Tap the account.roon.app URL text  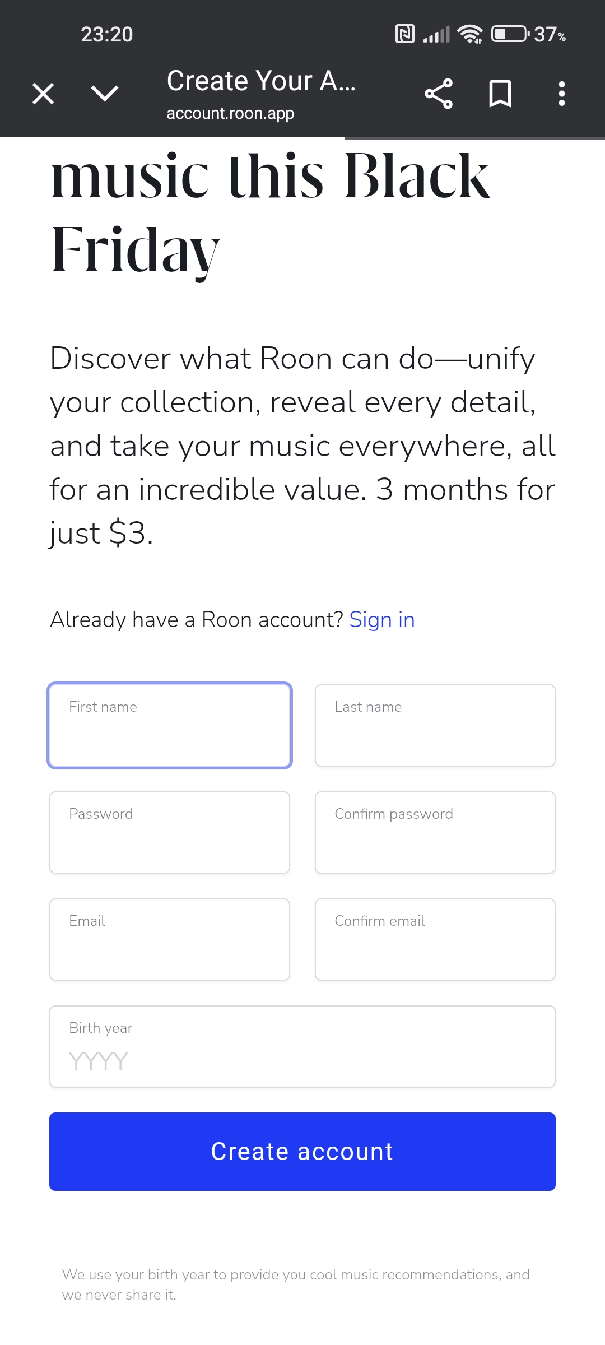230,113
